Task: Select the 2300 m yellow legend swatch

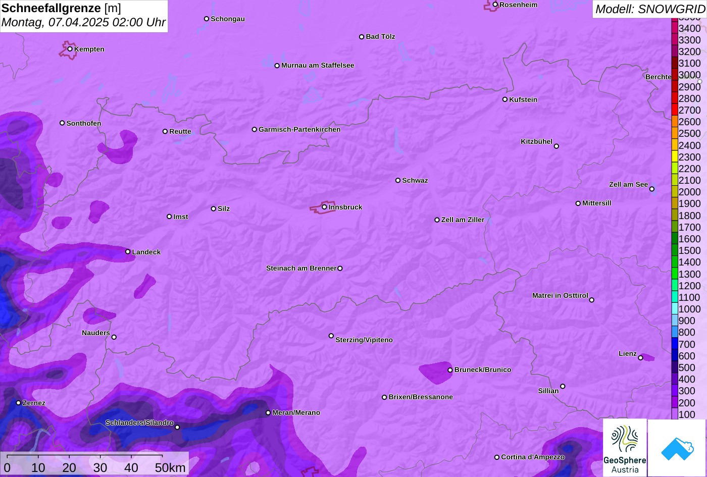Action: [x=675, y=157]
